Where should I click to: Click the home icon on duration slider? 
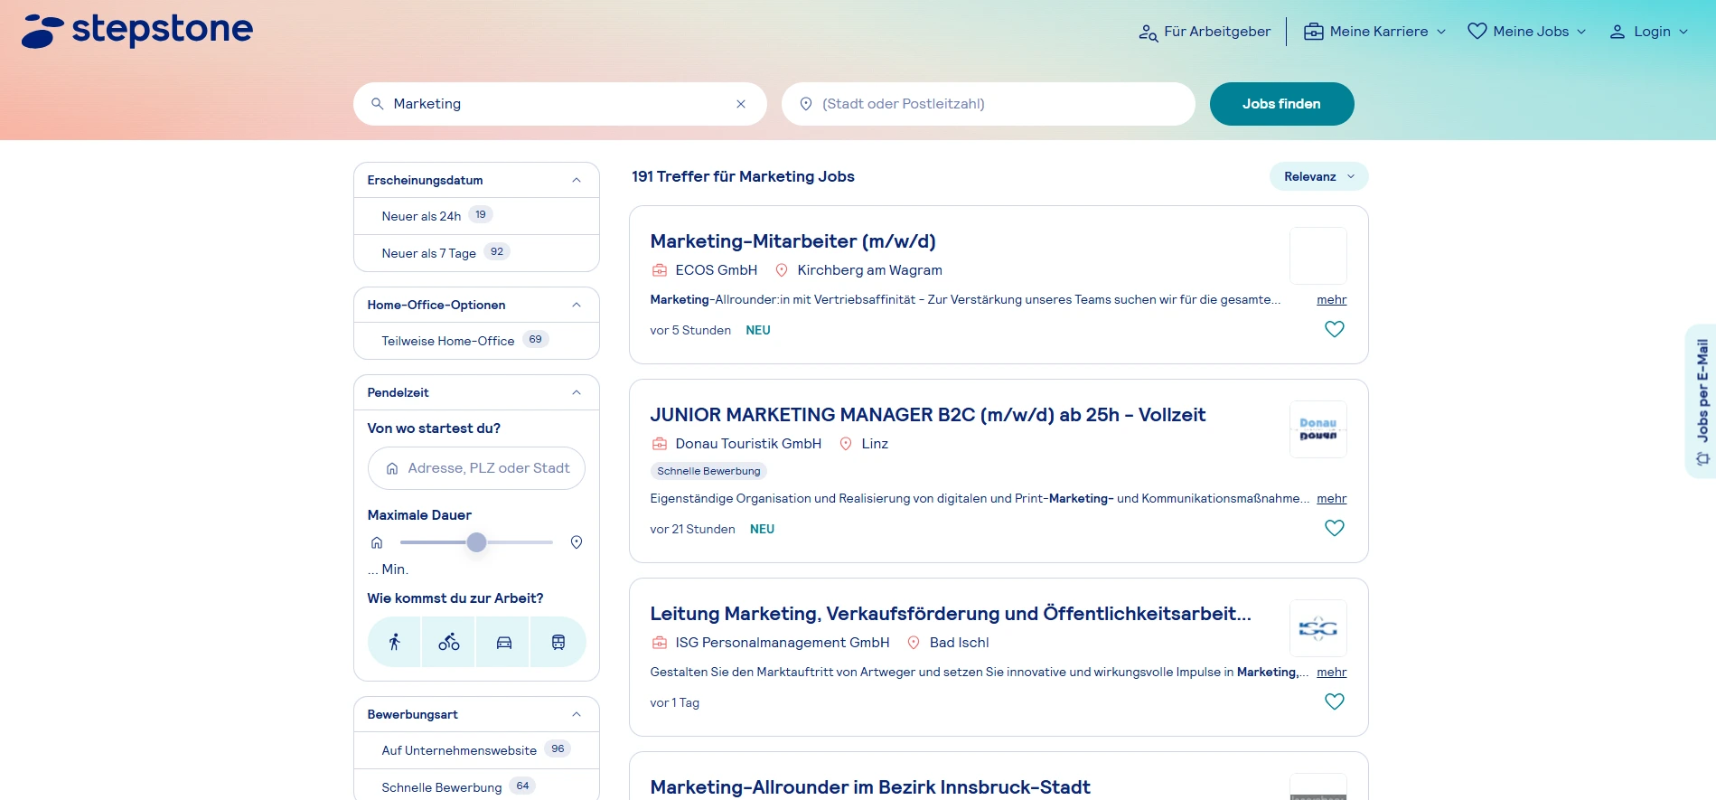377,542
